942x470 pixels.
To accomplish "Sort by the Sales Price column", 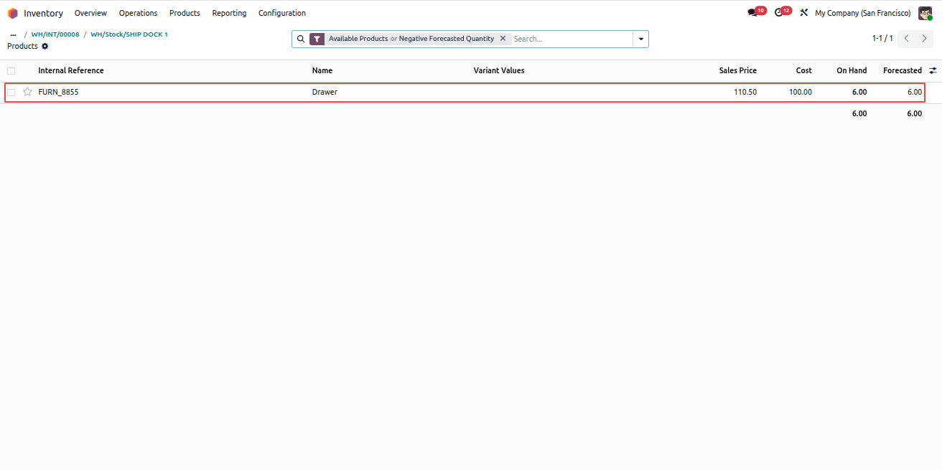I will tap(738, 70).
